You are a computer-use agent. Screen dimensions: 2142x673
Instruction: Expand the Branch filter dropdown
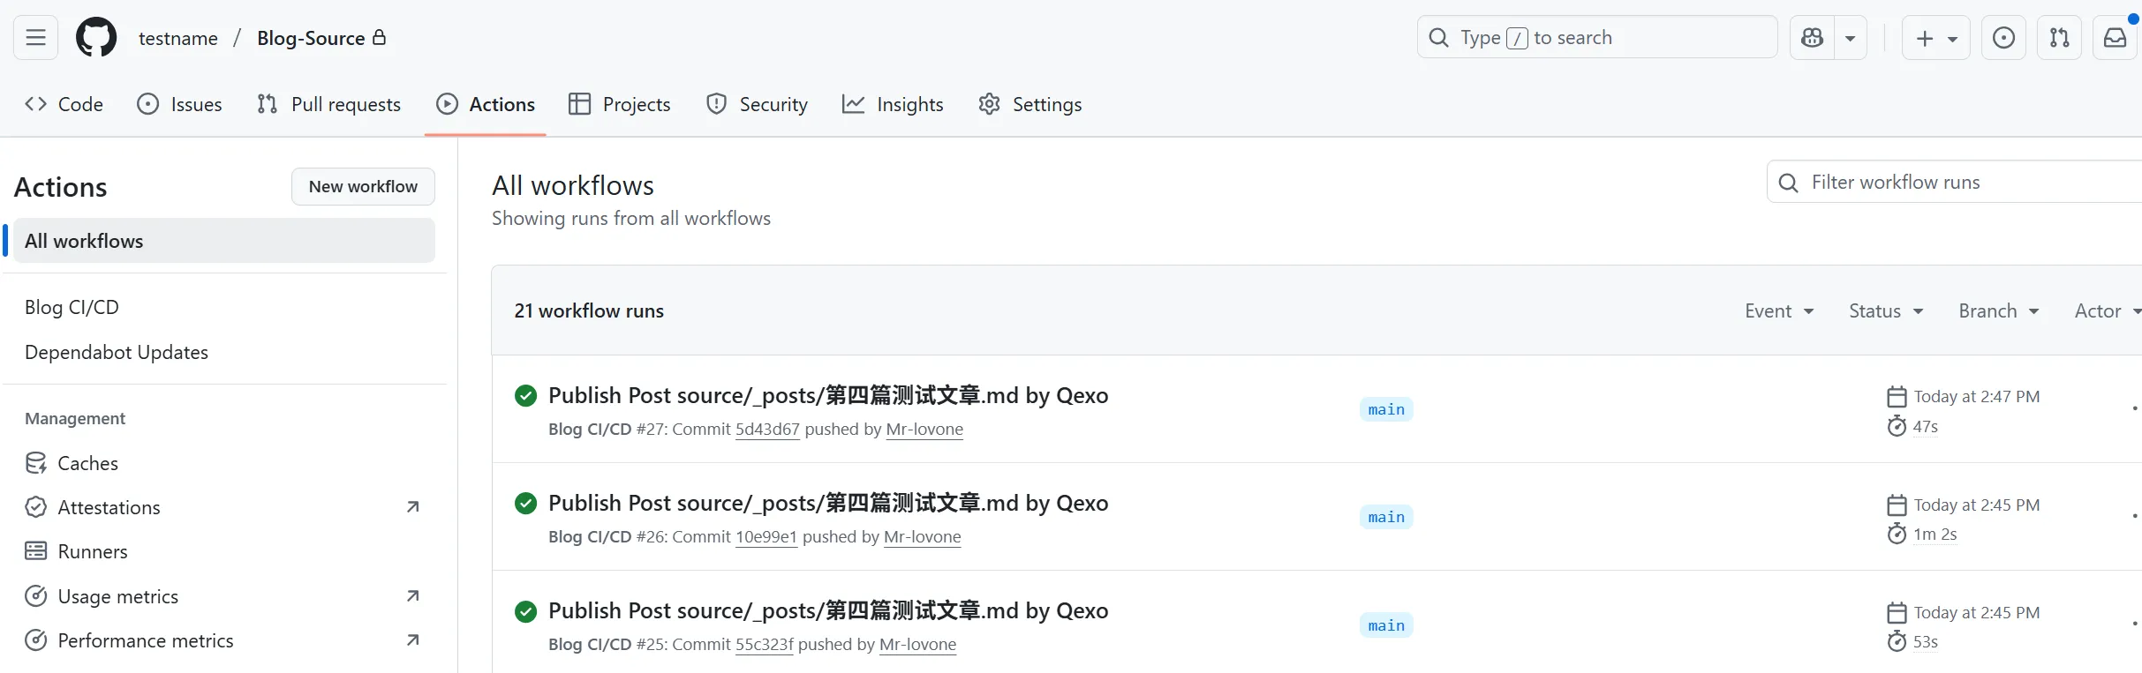pyautogui.click(x=1998, y=311)
